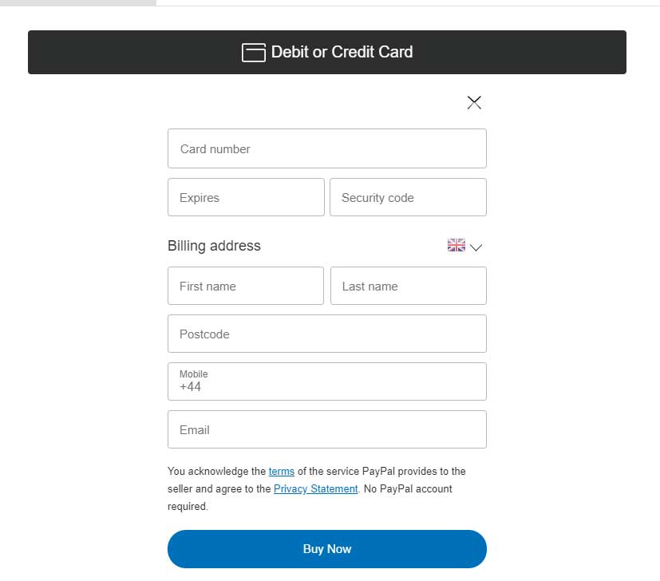Select the Security code input

(408, 197)
